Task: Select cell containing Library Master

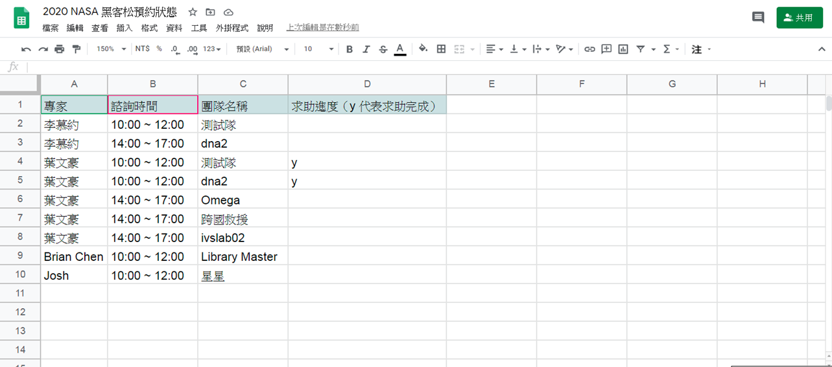Action: [243, 256]
